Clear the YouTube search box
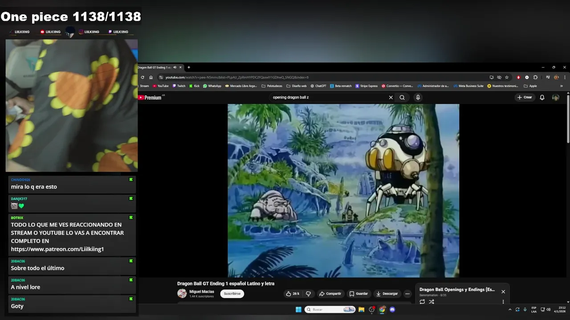The width and height of the screenshot is (570, 320). coord(391,97)
